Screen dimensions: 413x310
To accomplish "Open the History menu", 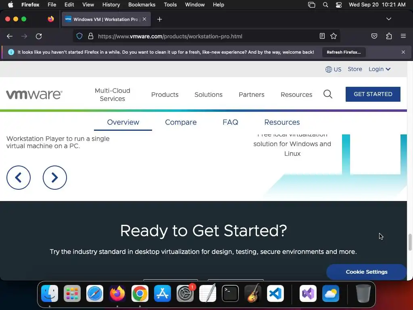I will click(x=111, y=4).
